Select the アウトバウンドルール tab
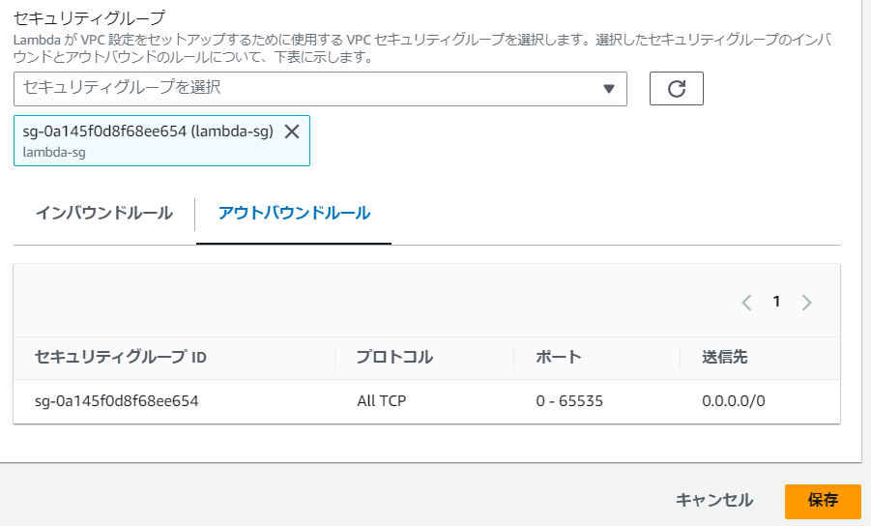The image size is (871, 526). point(294,213)
